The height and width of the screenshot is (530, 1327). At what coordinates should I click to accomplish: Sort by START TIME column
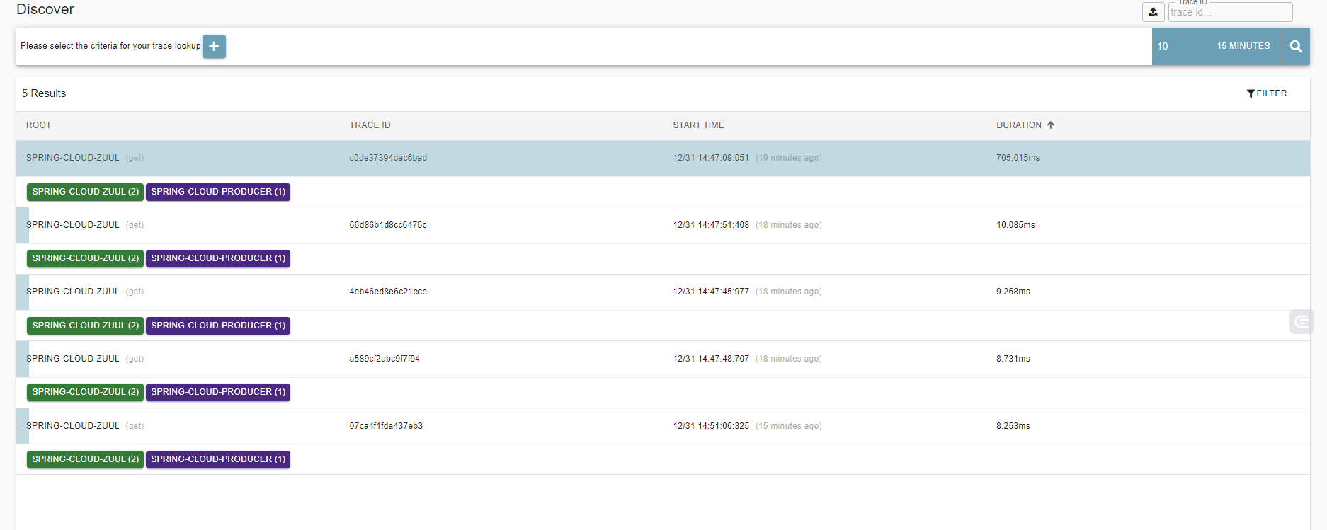698,125
